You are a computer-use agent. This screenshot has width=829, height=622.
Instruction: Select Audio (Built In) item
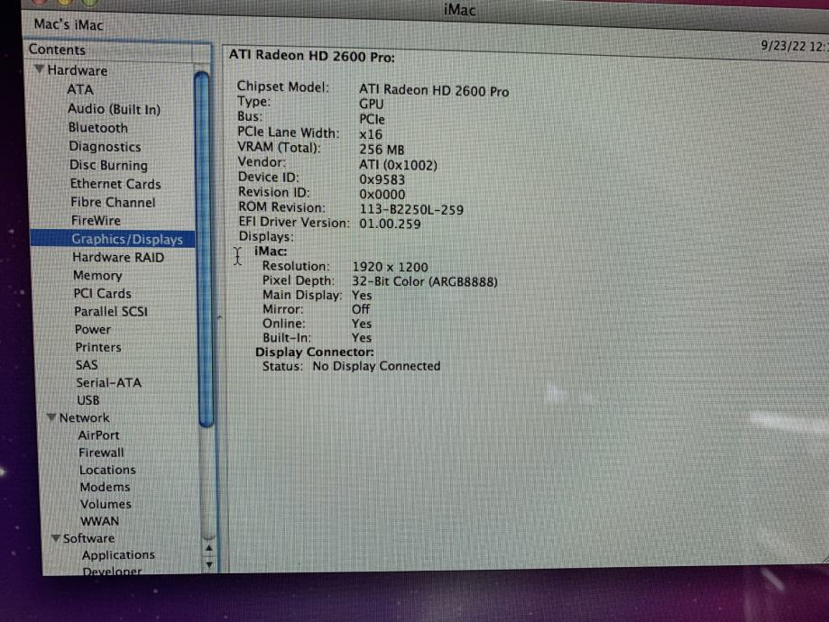(x=114, y=109)
